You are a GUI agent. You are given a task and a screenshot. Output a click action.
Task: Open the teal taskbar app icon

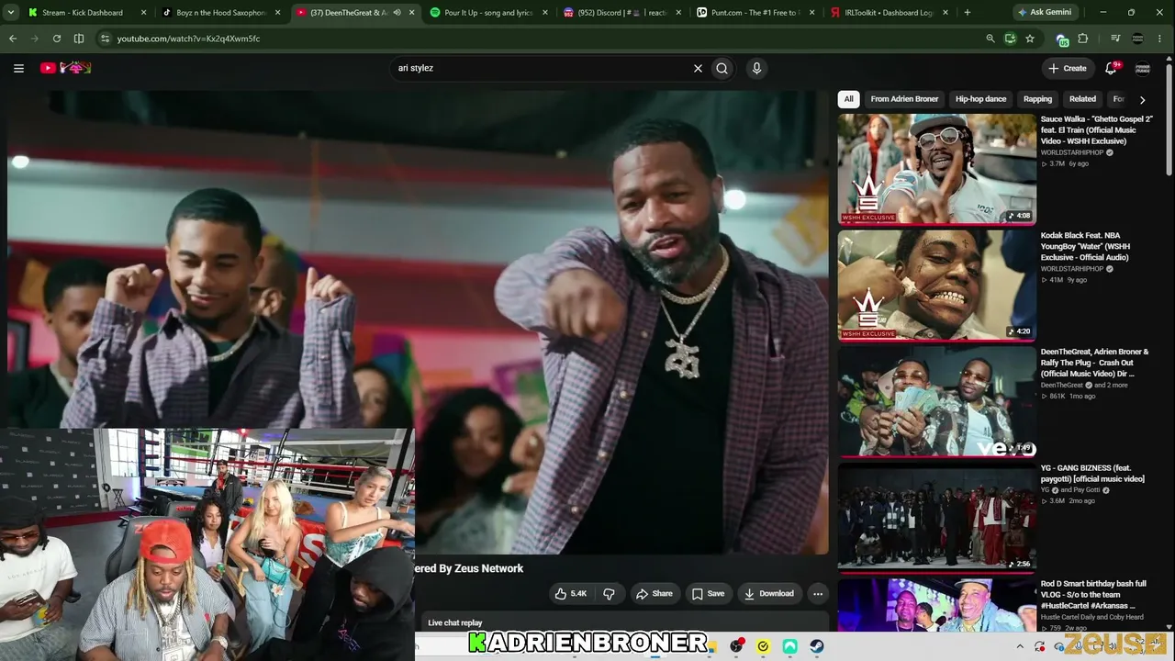pos(789,646)
